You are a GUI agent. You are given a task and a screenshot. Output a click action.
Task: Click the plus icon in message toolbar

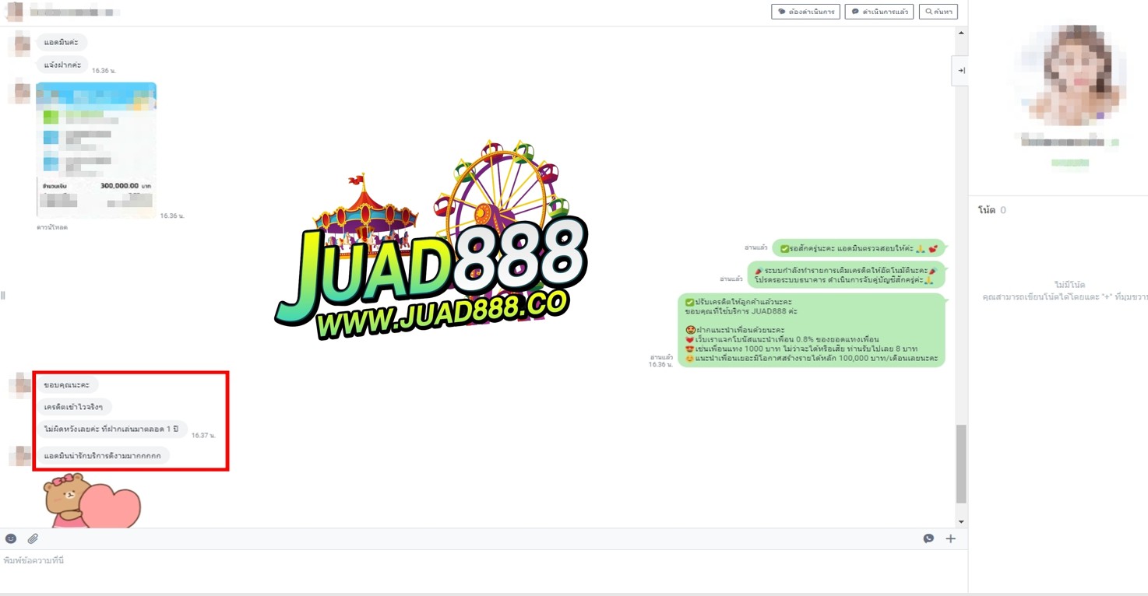(950, 538)
